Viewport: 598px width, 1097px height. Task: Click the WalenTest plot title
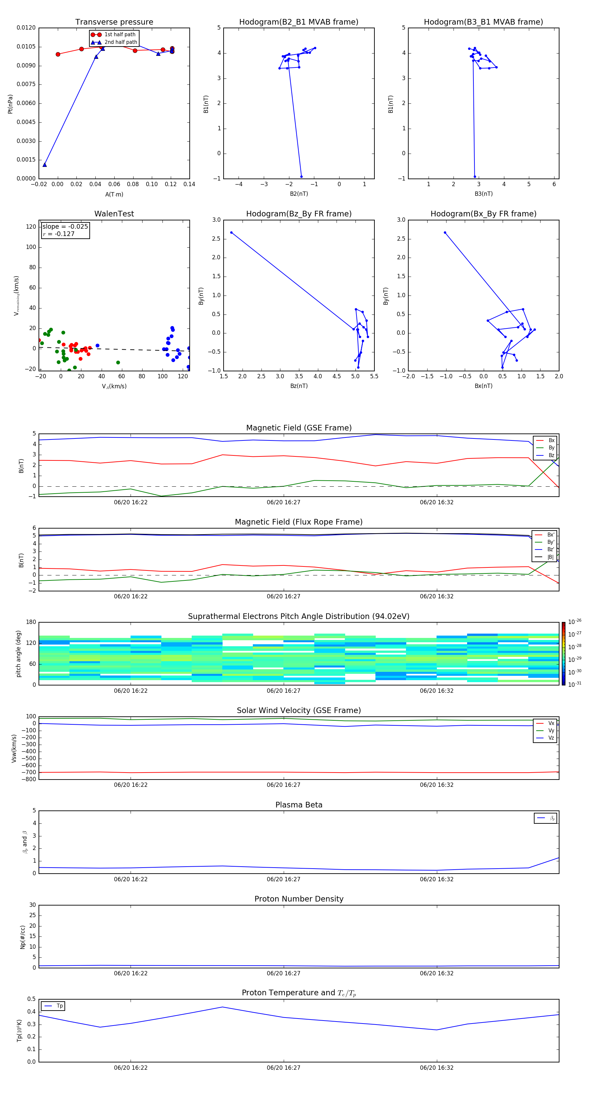tap(114, 214)
